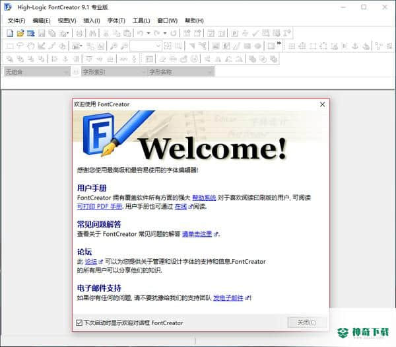396x347 pixels.
Task: Select the rectangle selection tool
Action: pos(10,46)
